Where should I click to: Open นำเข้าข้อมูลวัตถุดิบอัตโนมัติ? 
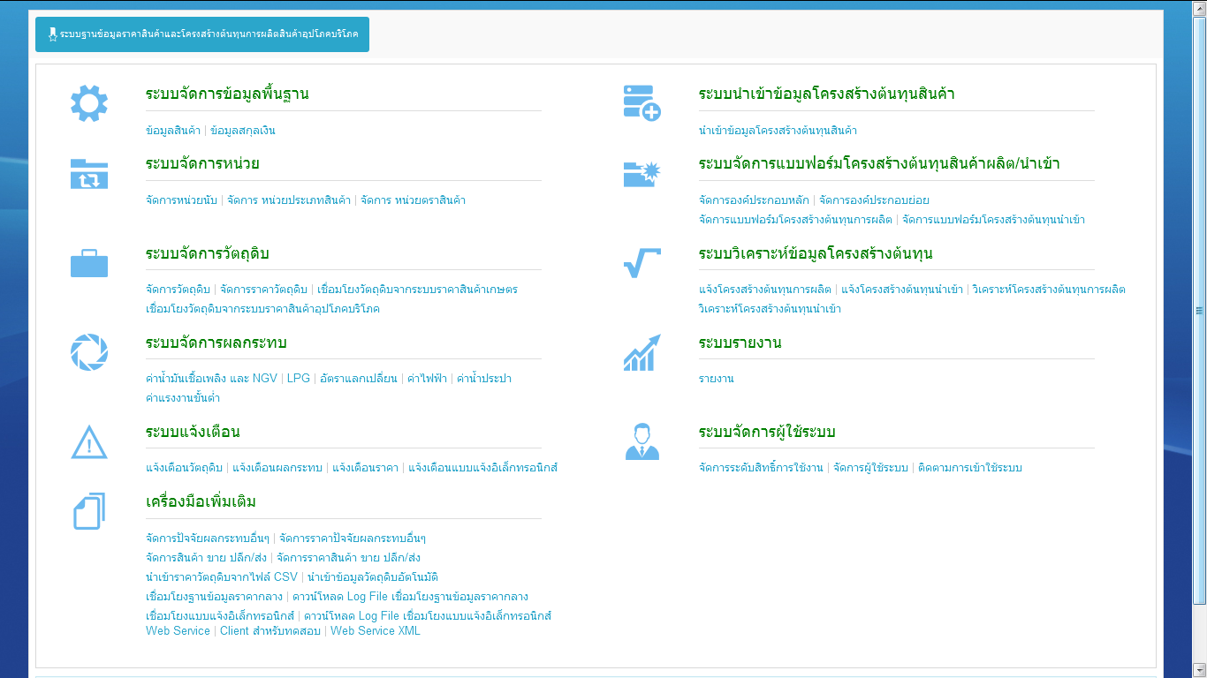[x=373, y=577]
